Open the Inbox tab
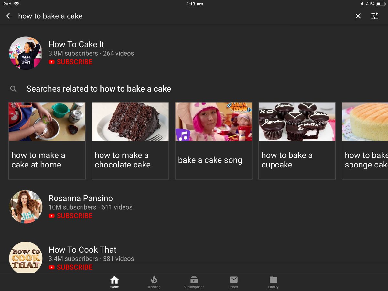The width and height of the screenshot is (388, 291). [233, 282]
